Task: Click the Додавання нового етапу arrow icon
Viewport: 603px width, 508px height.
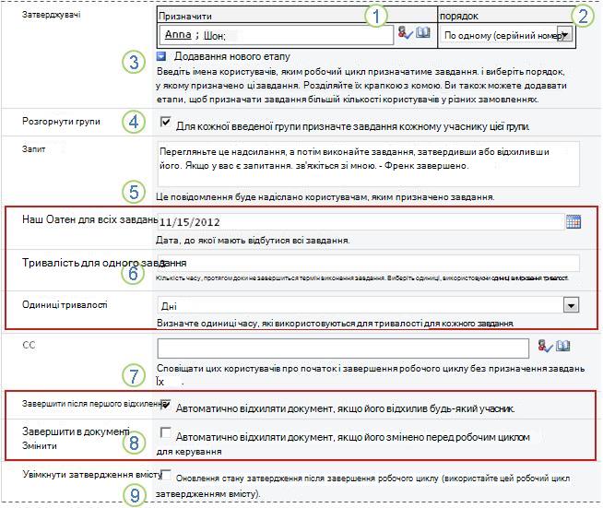Action: point(161,56)
